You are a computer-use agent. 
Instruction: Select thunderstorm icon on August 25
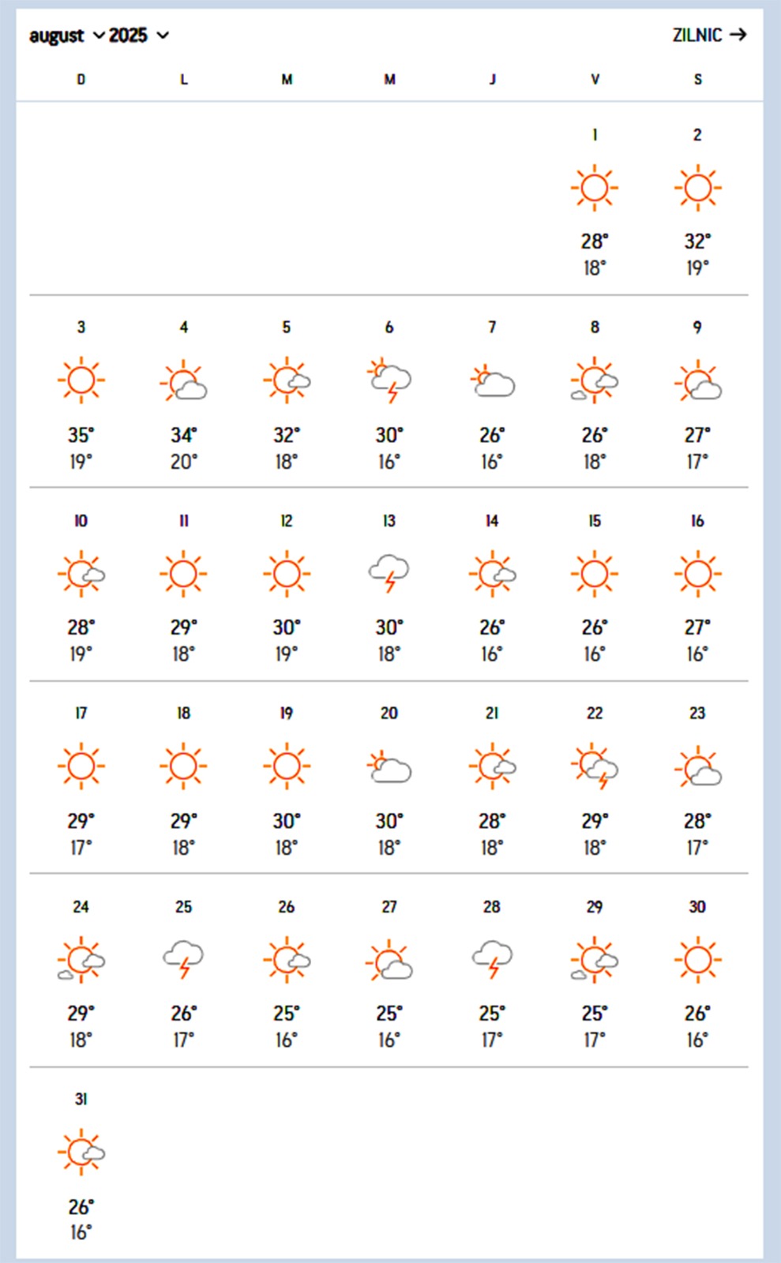184,958
